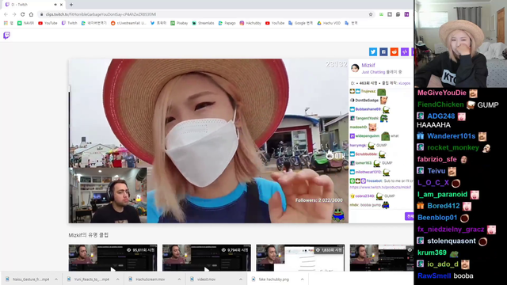Click username FiendChicken in stream chat

click(440, 104)
